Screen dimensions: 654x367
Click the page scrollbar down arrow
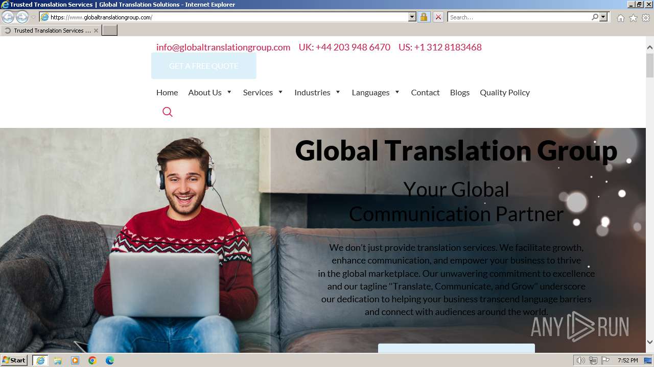[x=650, y=342]
